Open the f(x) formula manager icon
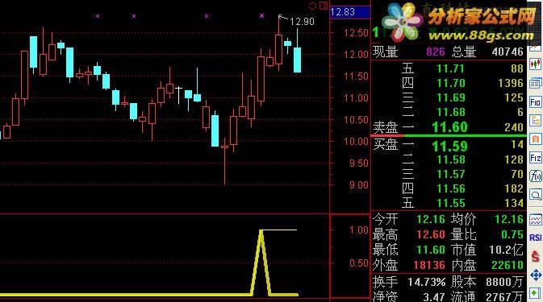The image size is (543, 302). tap(536, 176)
